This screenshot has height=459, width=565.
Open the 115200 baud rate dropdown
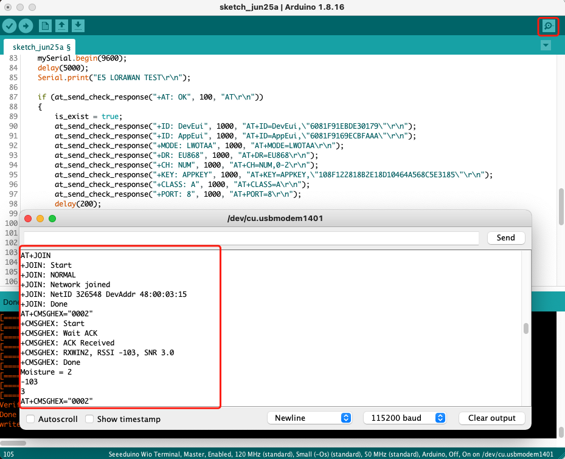[405, 418]
